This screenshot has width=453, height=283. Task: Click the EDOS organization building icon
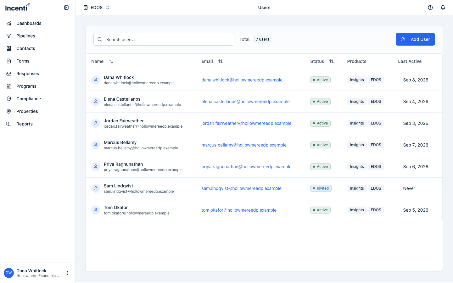pos(86,8)
